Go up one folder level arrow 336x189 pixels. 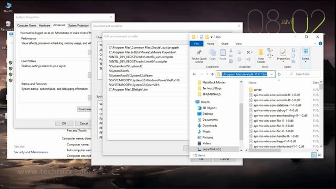pyautogui.click(x=212, y=74)
